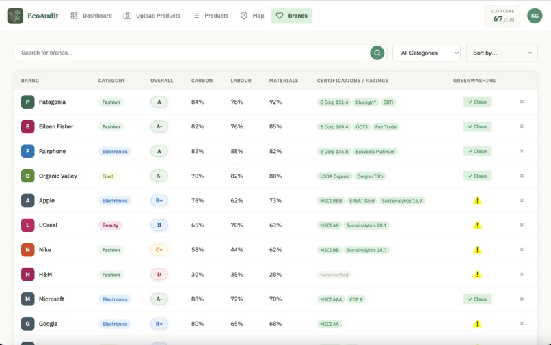Click the Carbon column header
551x345 pixels.
point(202,81)
